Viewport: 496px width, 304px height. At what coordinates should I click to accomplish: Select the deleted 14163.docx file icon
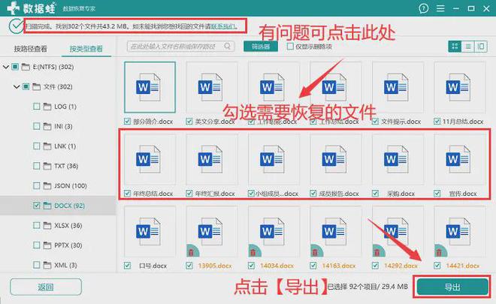click(334, 231)
